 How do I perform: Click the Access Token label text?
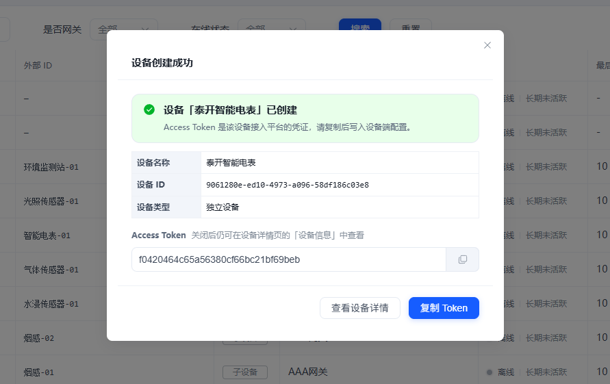(x=159, y=235)
